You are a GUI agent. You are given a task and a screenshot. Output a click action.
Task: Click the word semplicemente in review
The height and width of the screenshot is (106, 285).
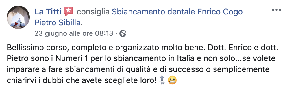241,70
